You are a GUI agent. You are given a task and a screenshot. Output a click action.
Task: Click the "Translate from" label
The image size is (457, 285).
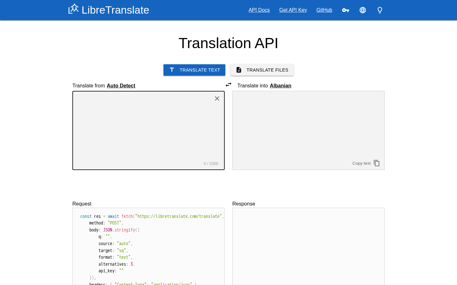point(89,85)
